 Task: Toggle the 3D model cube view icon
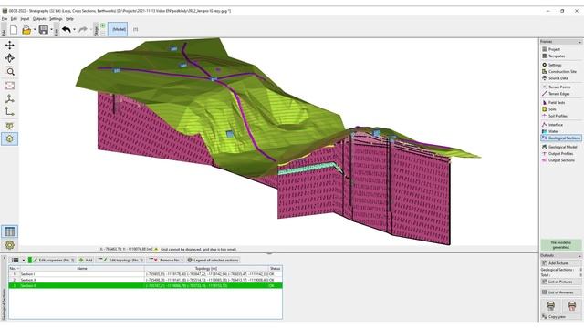[10, 138]
